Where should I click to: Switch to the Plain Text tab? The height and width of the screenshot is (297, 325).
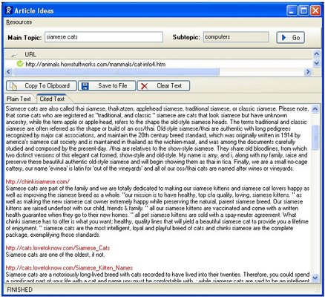point(19,99)
